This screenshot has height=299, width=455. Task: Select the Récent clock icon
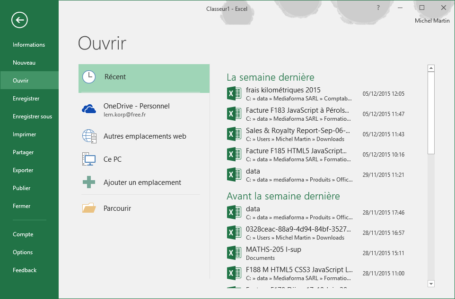pyautogui.click(x=89, y=77)
